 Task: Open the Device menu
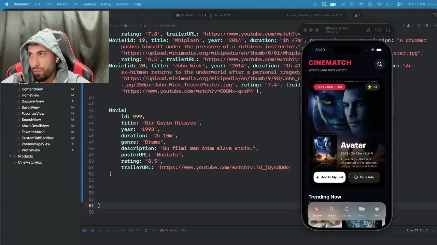tap(62, 4)
